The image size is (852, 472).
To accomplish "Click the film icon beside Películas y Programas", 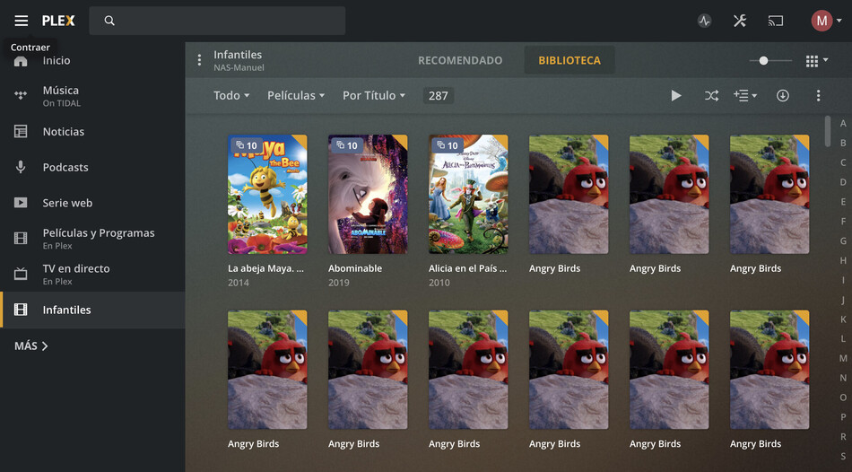I will [21, 238].
